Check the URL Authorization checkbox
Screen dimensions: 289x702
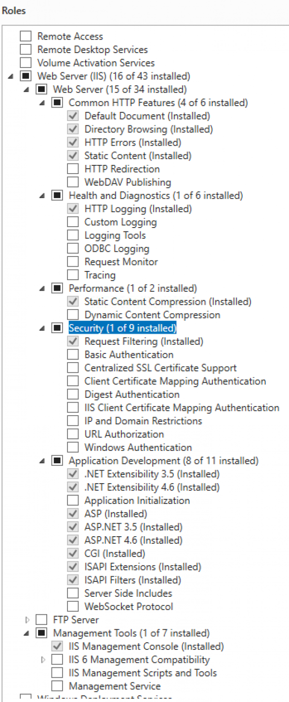pos(73,434)
